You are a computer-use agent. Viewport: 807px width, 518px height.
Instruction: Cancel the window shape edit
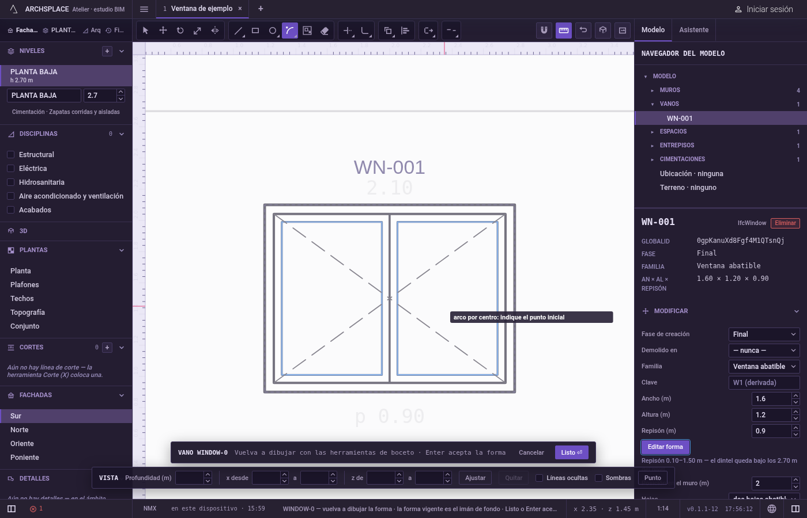(x=531, y=452)
